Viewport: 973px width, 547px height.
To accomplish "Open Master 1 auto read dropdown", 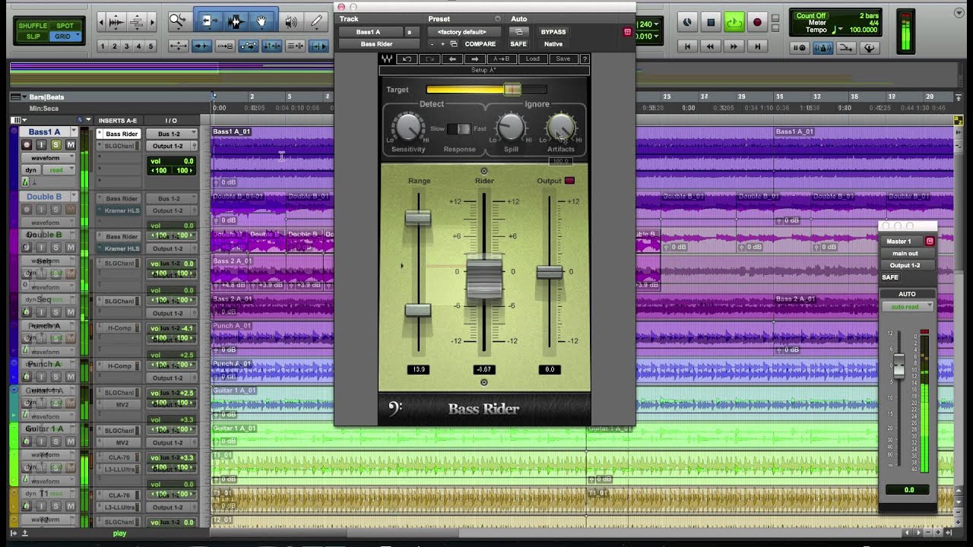I will 908,306.
